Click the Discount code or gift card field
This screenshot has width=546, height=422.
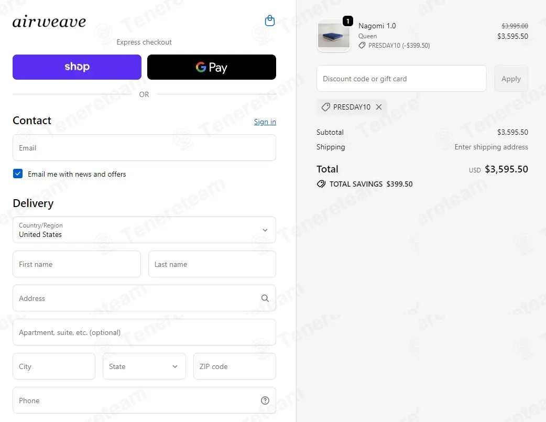(401, 79)
